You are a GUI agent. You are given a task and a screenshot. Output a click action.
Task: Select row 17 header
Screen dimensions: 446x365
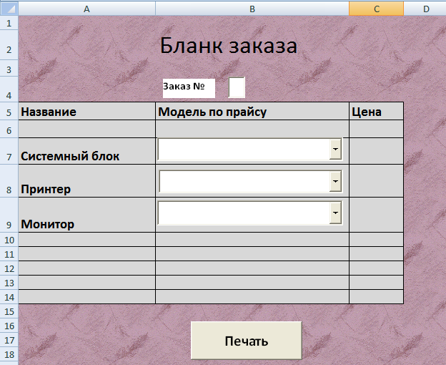[9, 340]
